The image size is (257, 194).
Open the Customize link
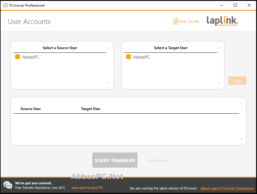157,160
